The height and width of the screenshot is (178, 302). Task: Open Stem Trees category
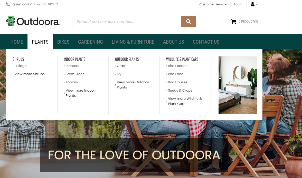pyautogui.click(x=75, y=74)
